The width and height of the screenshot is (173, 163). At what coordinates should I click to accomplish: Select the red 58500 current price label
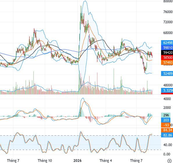(x=167, y=58)
